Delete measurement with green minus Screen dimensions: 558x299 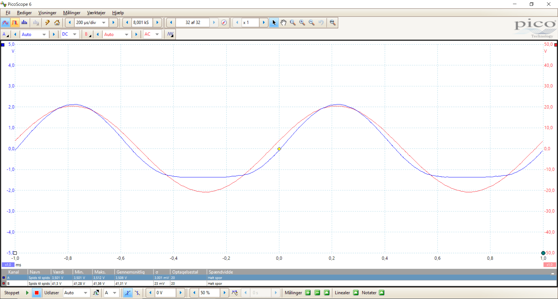point(317,293)
